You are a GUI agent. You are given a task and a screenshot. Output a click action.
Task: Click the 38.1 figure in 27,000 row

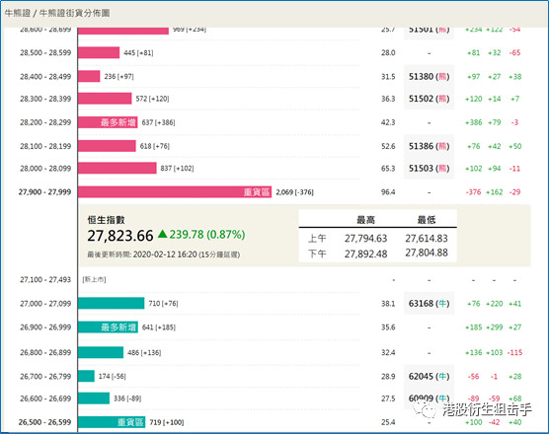tap(388, 304)
